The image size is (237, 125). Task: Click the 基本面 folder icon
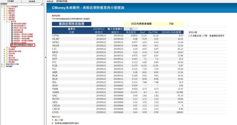pos(9,22)
